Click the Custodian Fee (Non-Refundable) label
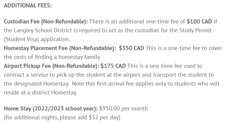The width and height of the screenshot is (229, 122). [46, 22]
